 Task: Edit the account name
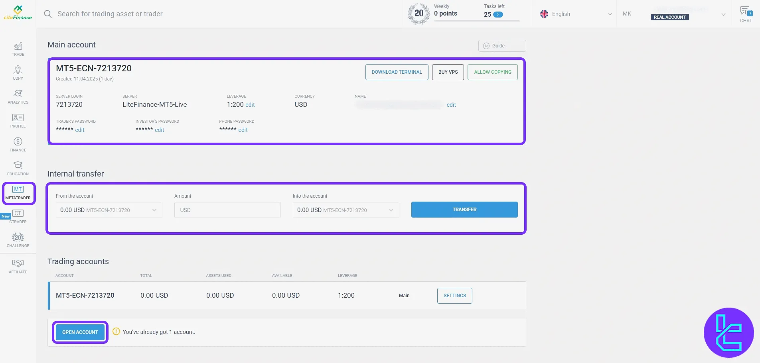pyautogui.click(x=451, y=105)
